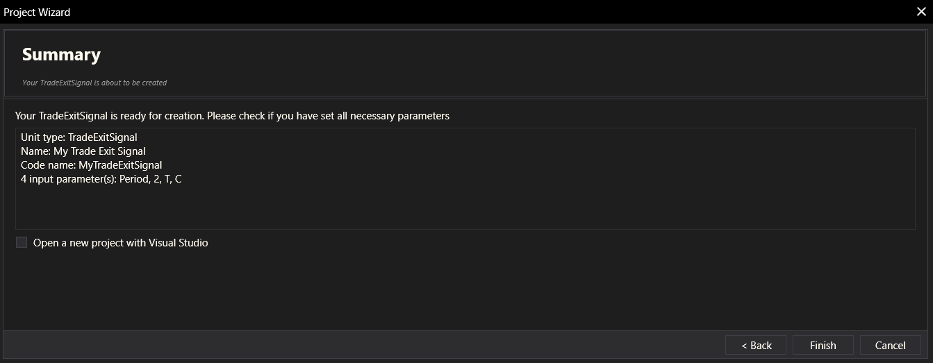Close the Project Wizard window
Screen dimensions: 933x363
point(921,12)
